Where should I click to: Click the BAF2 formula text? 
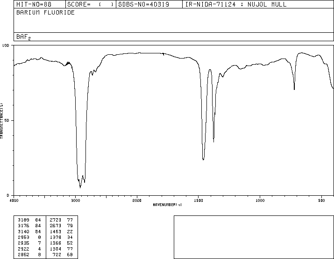point(23,37)
